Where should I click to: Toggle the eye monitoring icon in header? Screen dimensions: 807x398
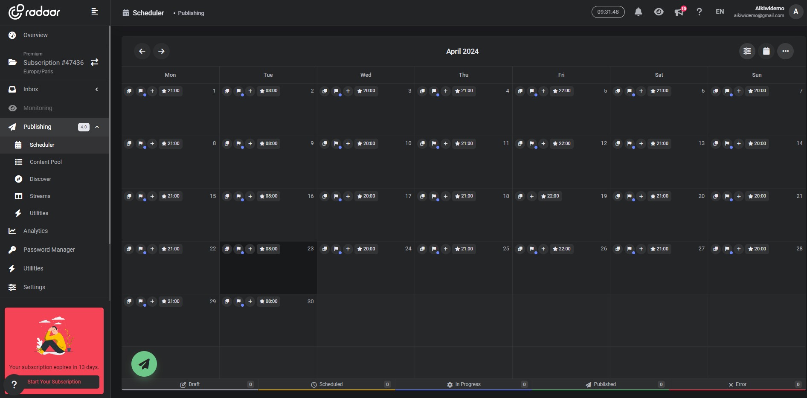tap(659, 12)
